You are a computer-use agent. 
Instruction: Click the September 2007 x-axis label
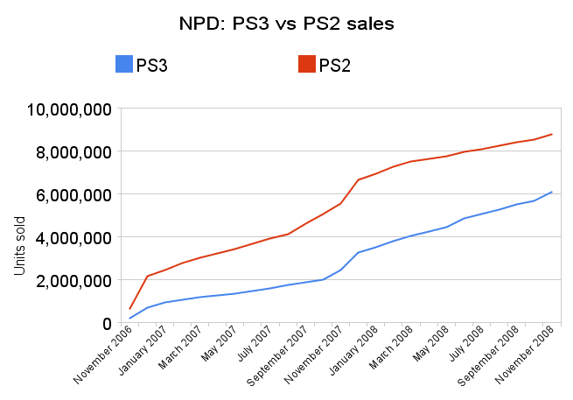276,355
